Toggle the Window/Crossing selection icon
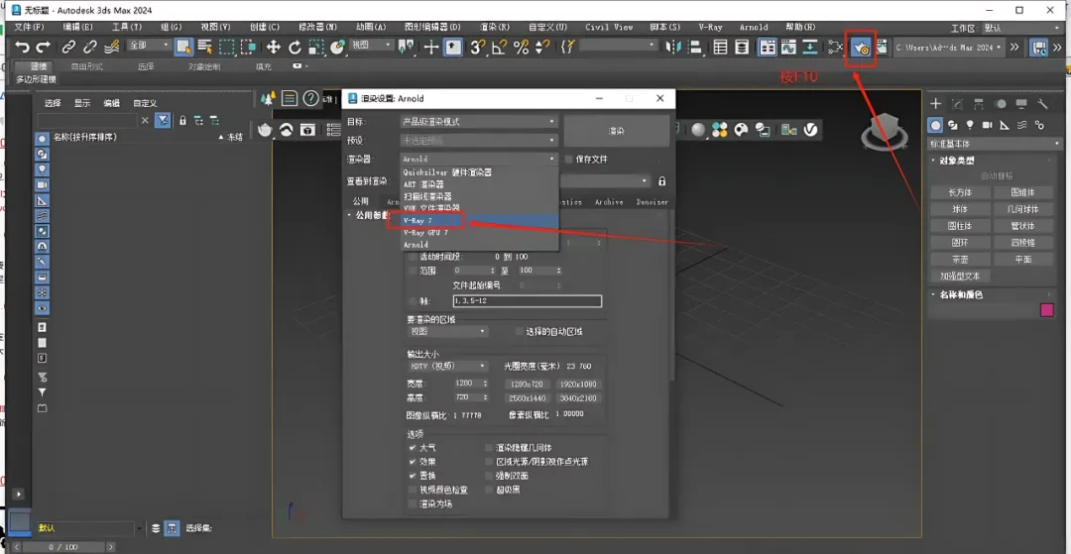1071x554 pixels. (248, 48)
